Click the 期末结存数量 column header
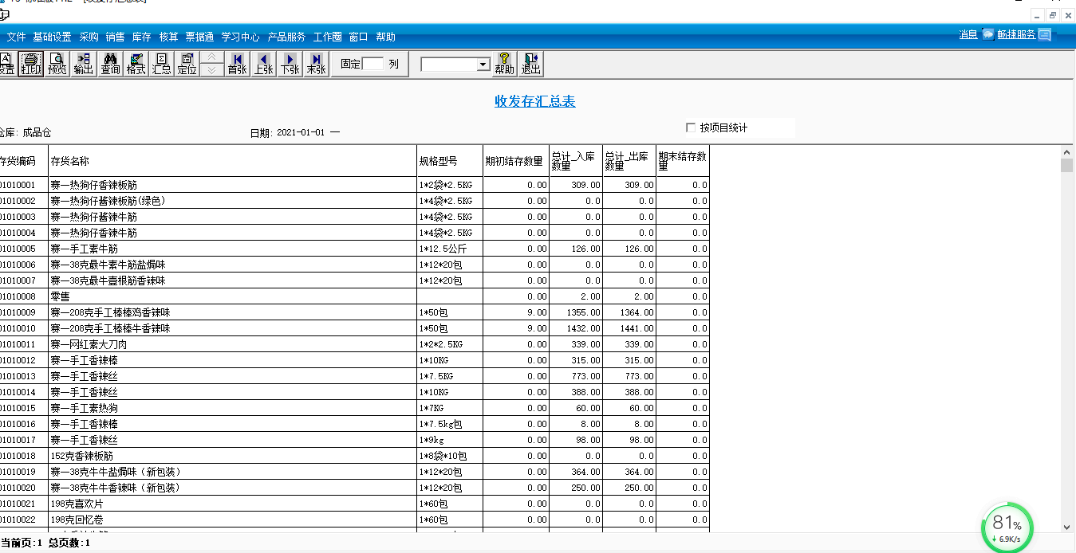This screenshot has width=1076, height=553. pyautogui.click(x=683, y=161)
